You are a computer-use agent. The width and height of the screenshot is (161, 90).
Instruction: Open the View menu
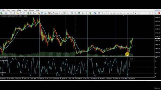[8, 10]
